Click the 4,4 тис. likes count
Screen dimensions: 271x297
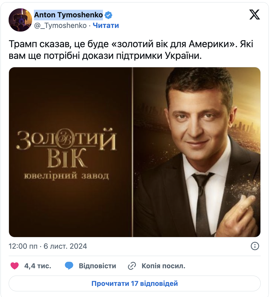click(x=38, y=266)
